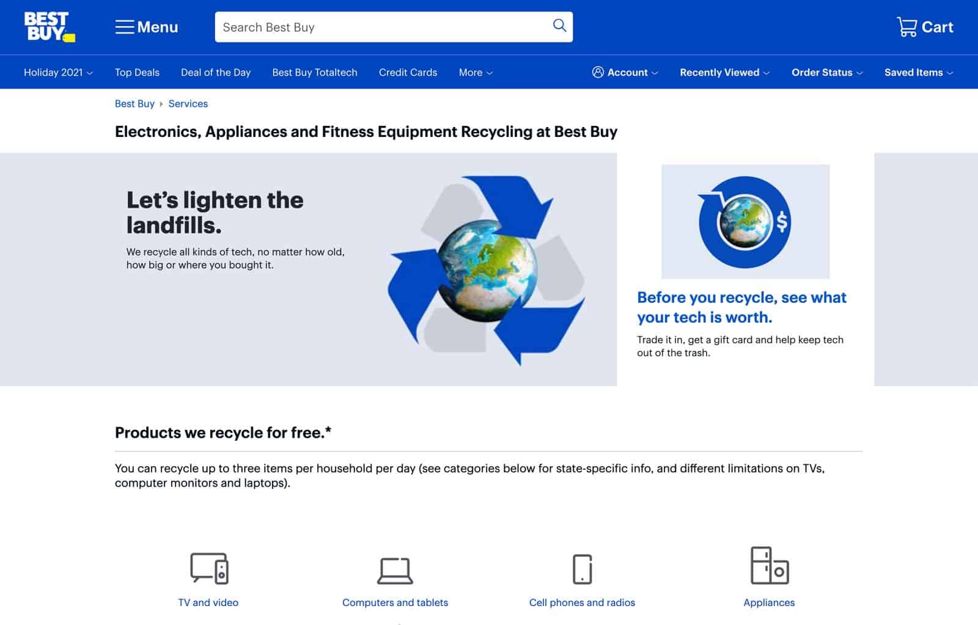The height and width of the screenshot is (625, 978).
Task: Click 'Trade it in, get a gift card' text
Action: click(x=740, y=346)
